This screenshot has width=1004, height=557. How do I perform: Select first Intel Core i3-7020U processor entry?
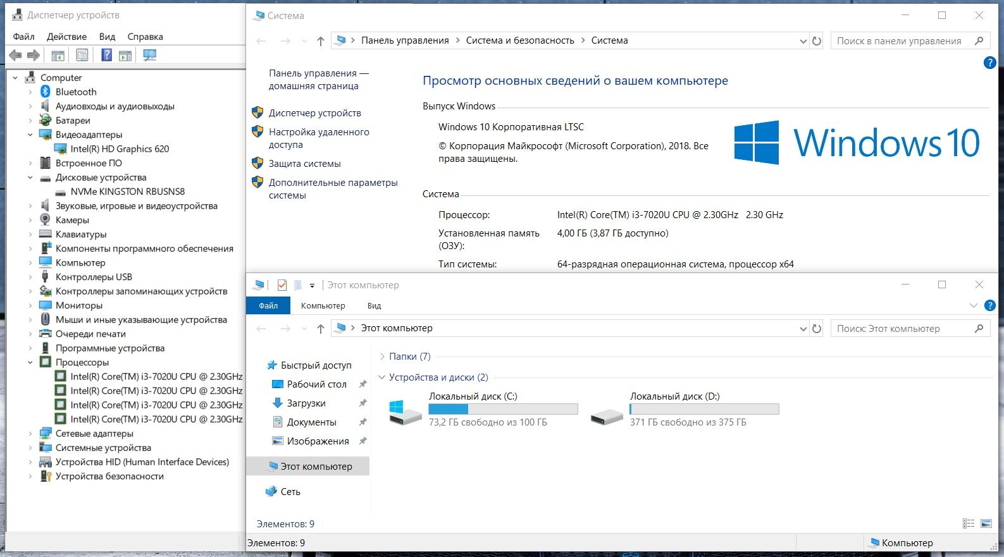tap(156, 376)
